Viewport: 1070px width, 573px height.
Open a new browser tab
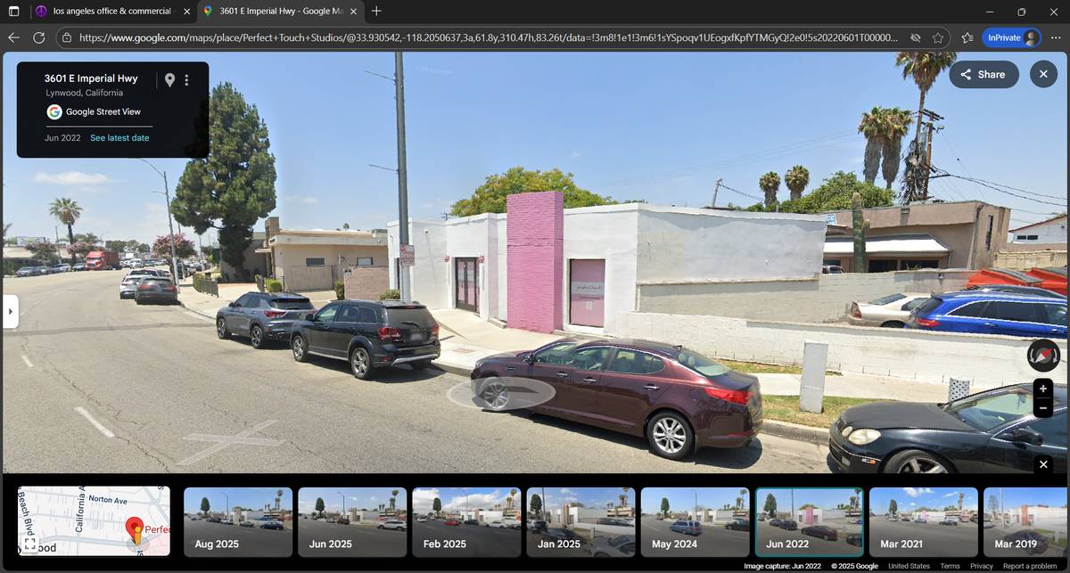tap(376, 12)
